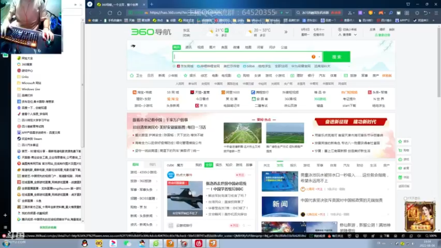The height and width of the screenshot is (248, 441).
Task: Open the 京东商城 hot search link
Action: pos(185,66)
